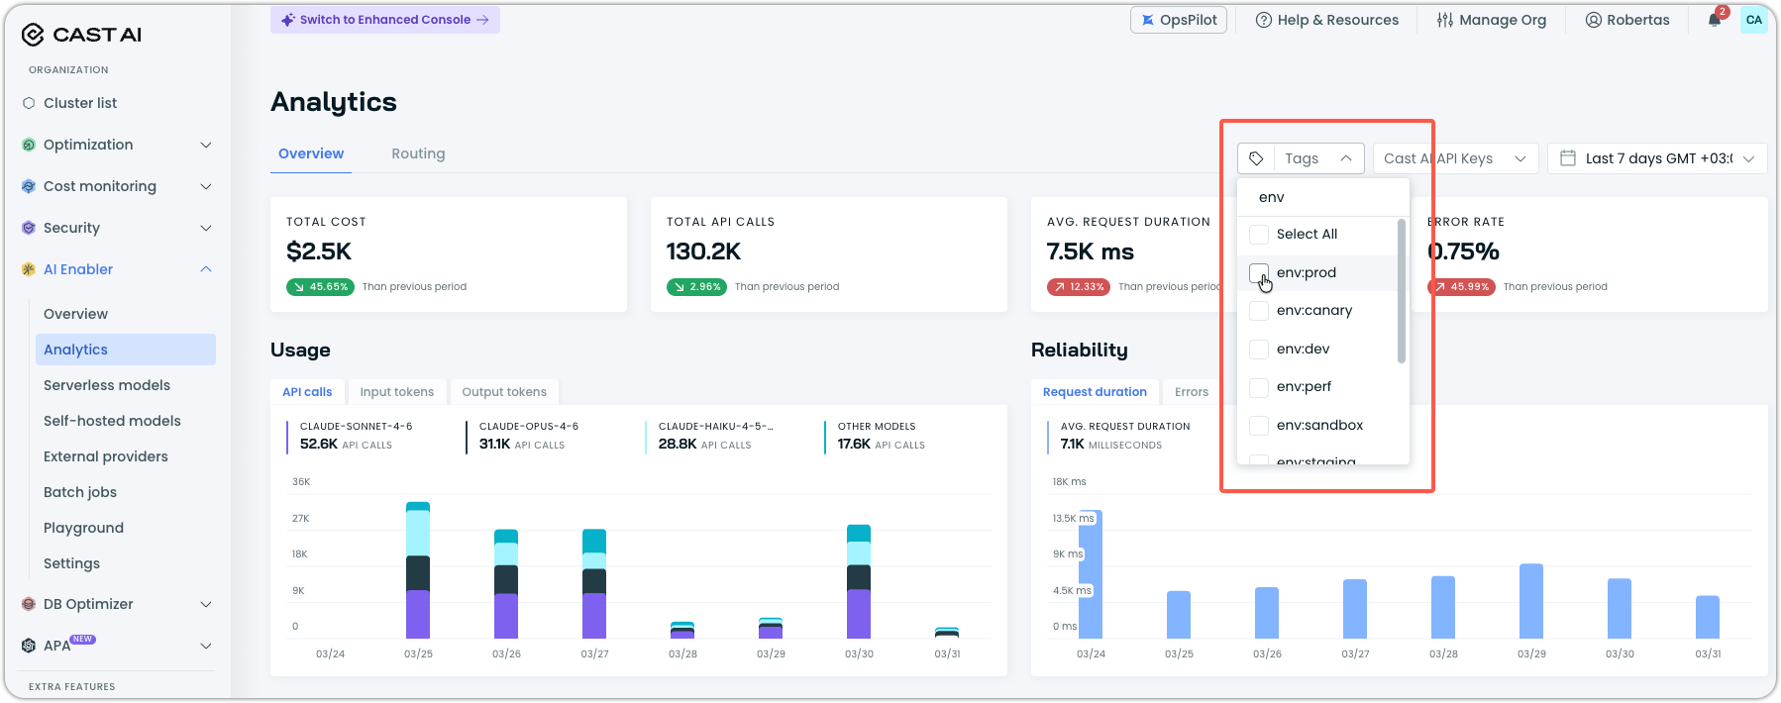
Task: Click the Security shield icon
Action: click(29, 228)
